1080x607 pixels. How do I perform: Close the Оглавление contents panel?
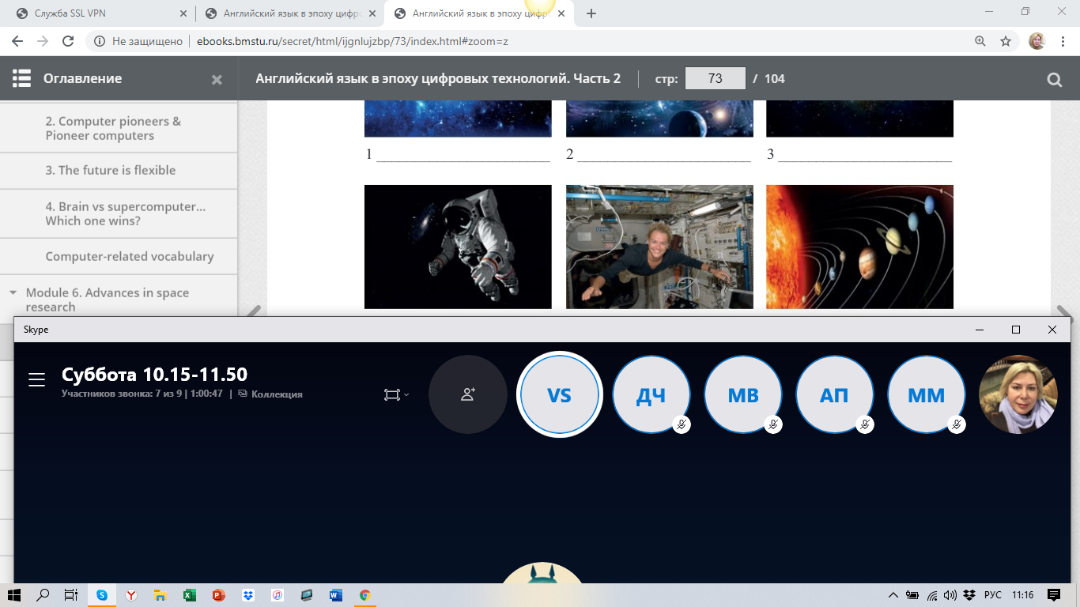tap(217, 79)
